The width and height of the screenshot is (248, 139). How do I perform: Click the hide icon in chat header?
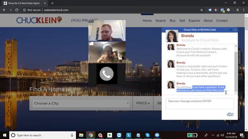[x=231, y=30]
